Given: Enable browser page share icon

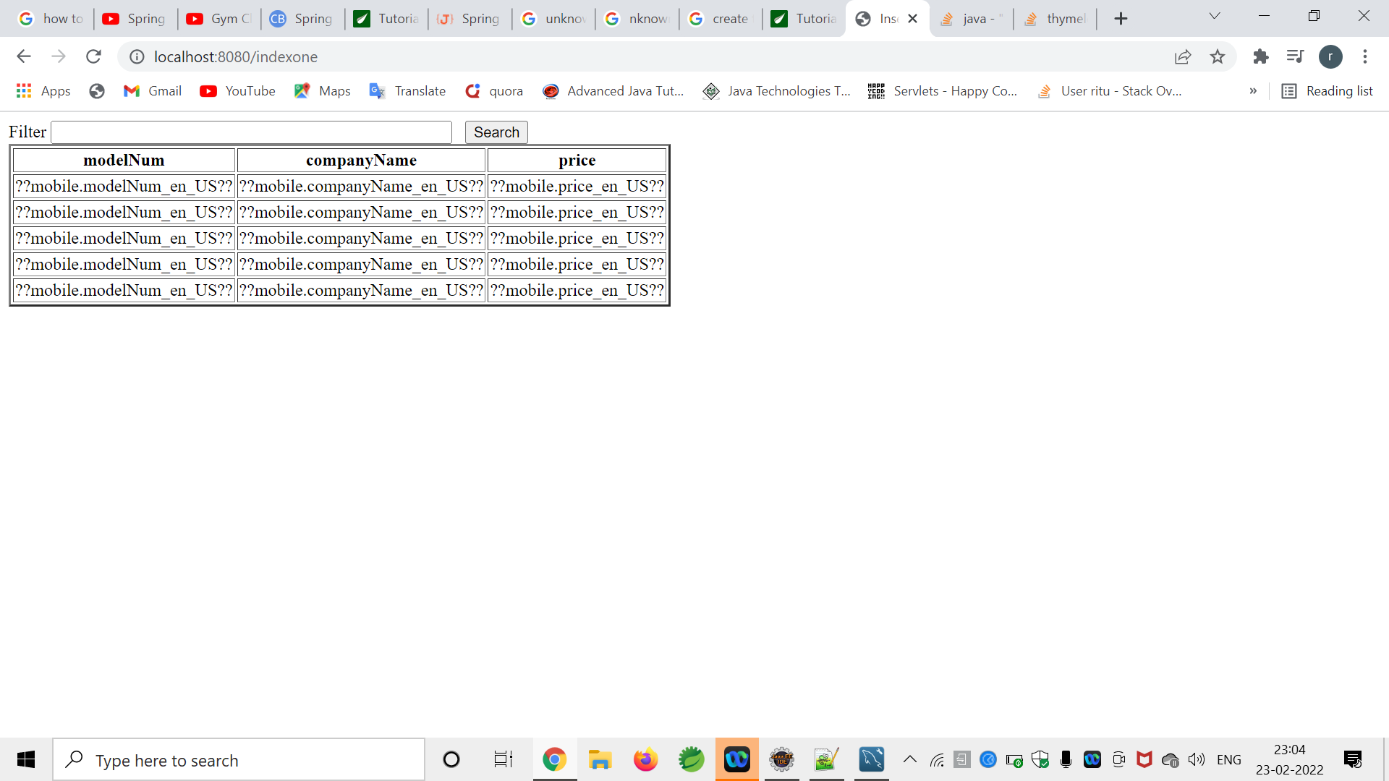Looking at the screenshot, I should tap(1183, 56).
